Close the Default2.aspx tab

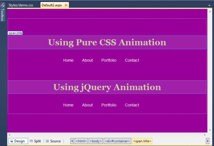[66, 5]
